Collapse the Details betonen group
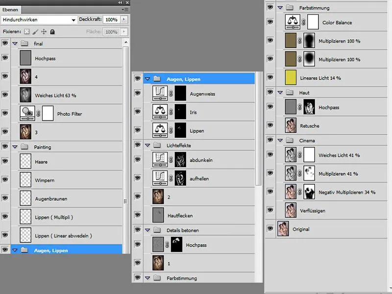The width and height of the screenshot is (392, 294). click(147, 230)
